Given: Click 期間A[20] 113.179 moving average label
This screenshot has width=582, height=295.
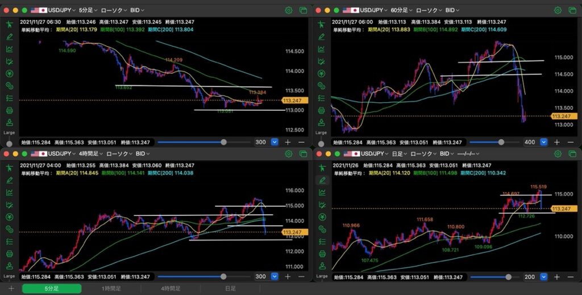Looking at the screenshot, I should pos(77,30).
